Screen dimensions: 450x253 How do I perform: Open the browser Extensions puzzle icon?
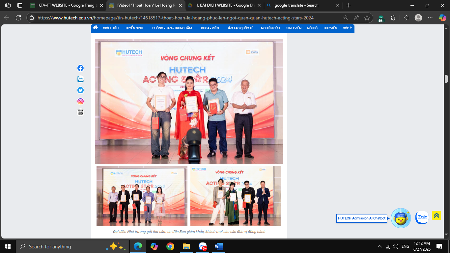click(393, 18)
